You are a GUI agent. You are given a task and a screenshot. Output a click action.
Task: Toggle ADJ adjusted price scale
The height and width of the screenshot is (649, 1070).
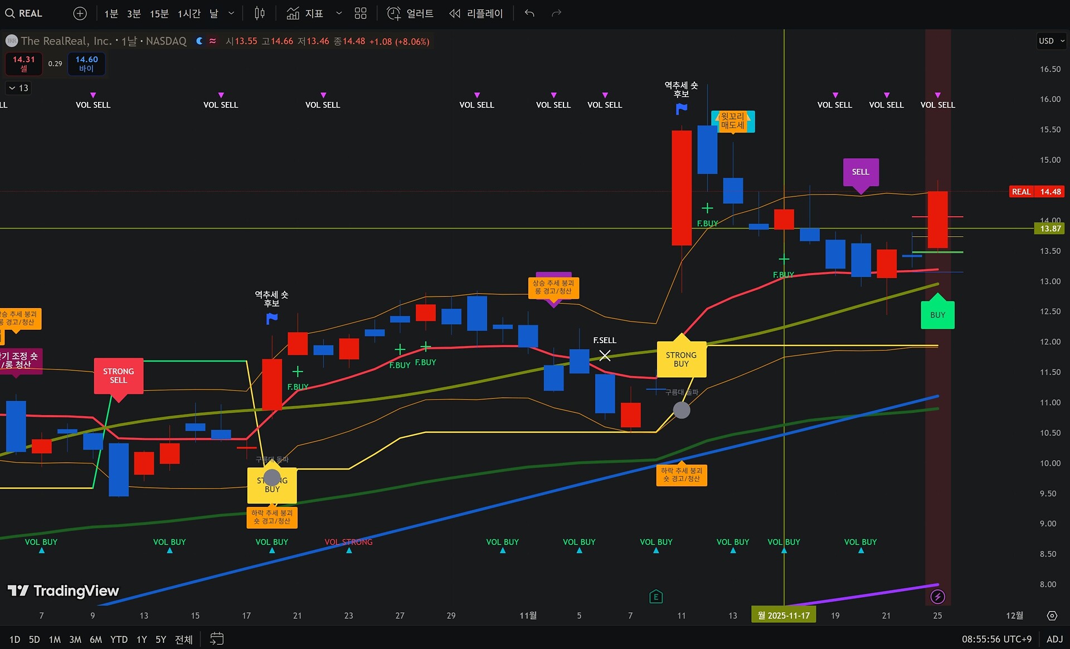click(x=1054, y=639)
